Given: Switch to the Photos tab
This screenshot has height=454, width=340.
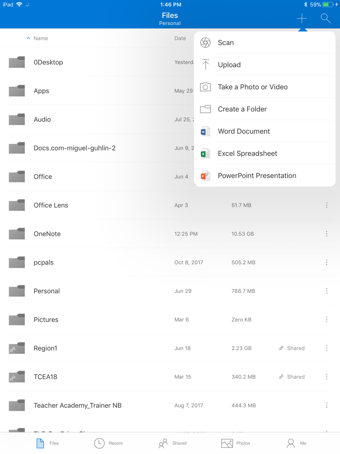Looking at the screenshot, I should click(236, 443).
